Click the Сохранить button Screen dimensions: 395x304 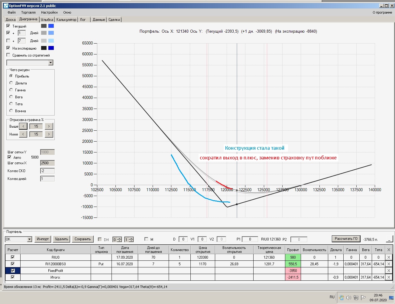[83, 239]
